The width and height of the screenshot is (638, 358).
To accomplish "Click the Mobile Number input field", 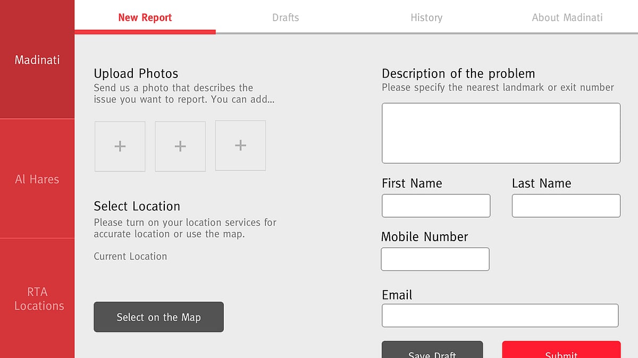I will pos(435,259).
